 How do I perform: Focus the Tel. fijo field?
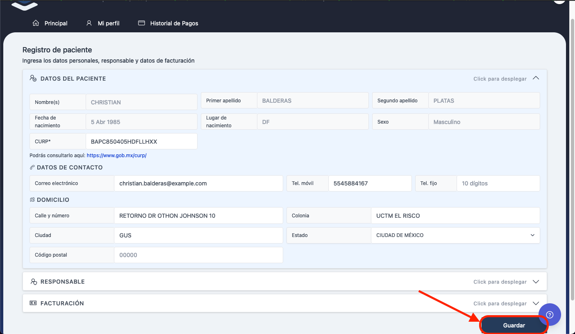click(498, 183)
